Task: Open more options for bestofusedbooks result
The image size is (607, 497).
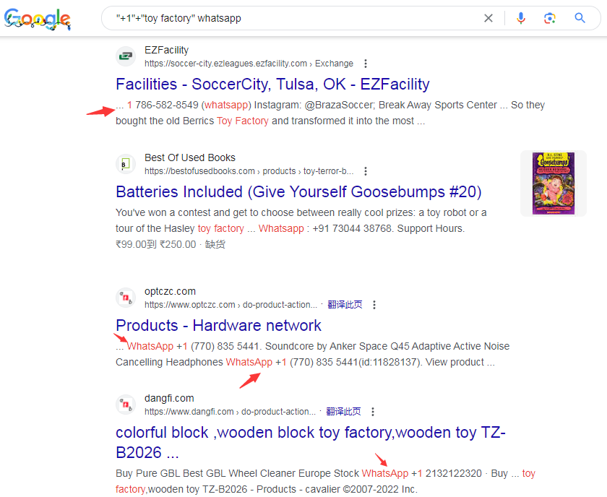Action: click(366, 171)
